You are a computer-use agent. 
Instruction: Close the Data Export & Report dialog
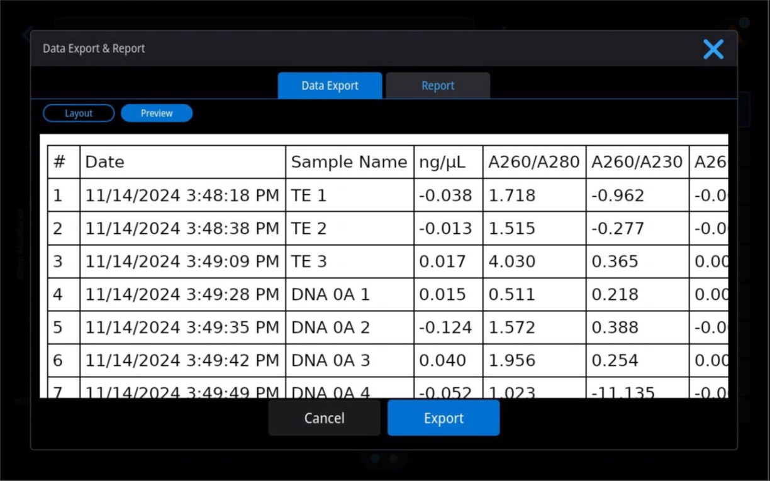click(713, 49)
